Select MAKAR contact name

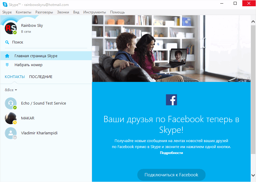click(x=28, y=118)
